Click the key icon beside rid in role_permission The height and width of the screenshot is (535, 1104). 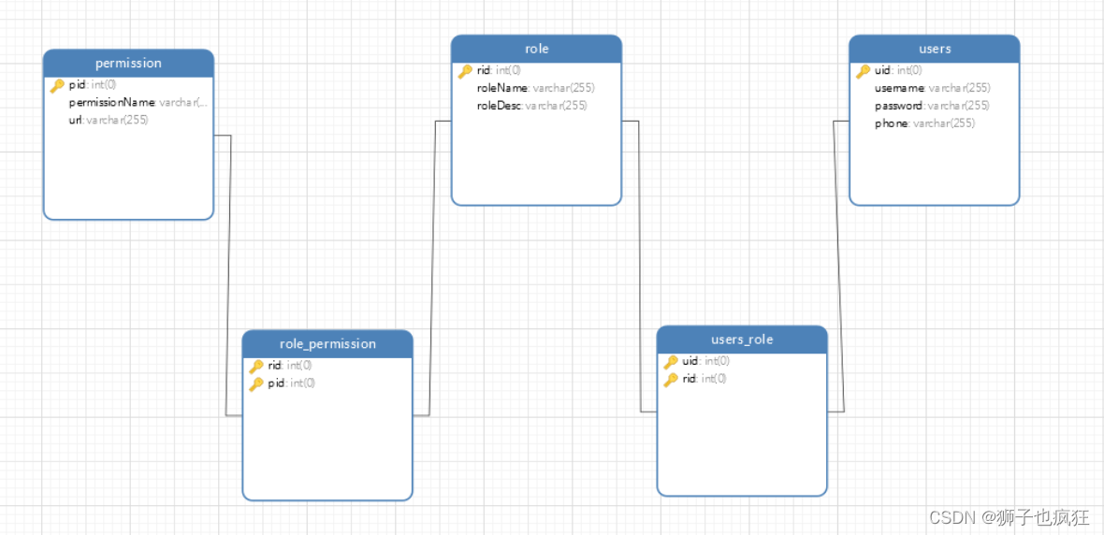click(x=256, y=366)
